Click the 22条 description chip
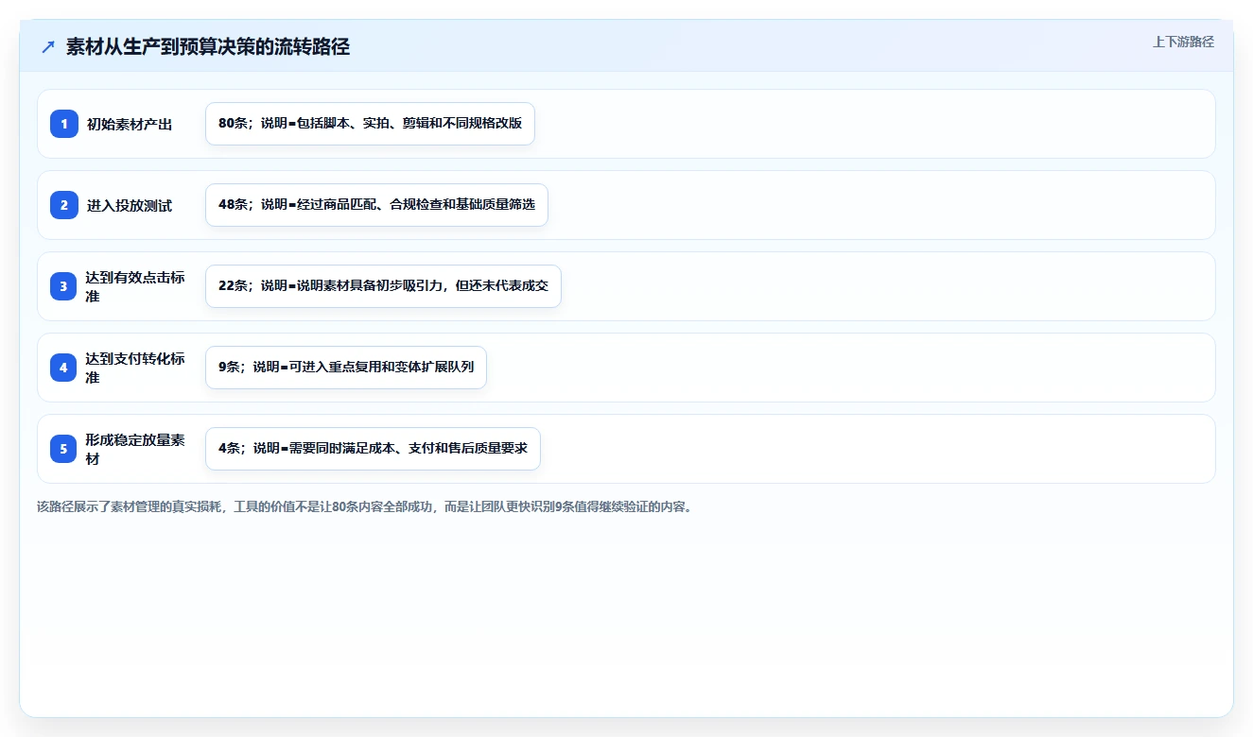 pyautogui.click(x=383, y=286)
